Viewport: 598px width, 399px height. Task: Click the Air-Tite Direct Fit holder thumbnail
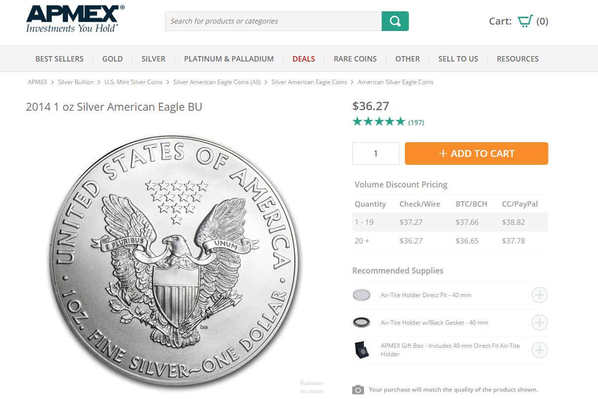362,295
